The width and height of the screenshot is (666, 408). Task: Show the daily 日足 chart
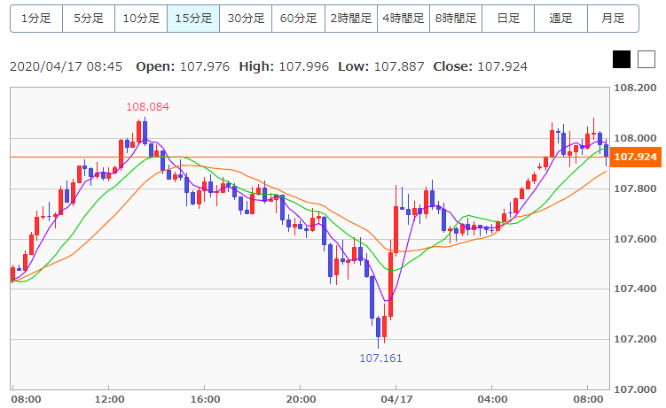tap(508, 19)
